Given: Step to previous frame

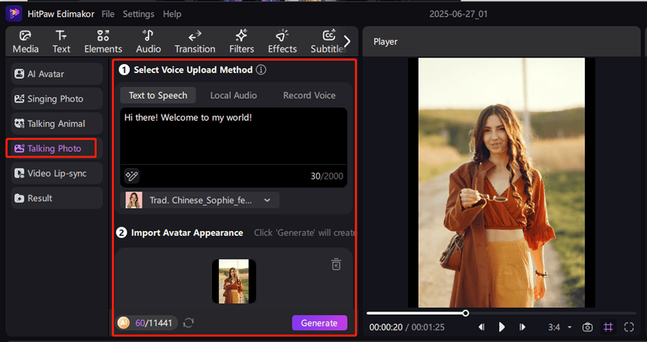Looking at the screenshot, I should click(x=481, y=327).
